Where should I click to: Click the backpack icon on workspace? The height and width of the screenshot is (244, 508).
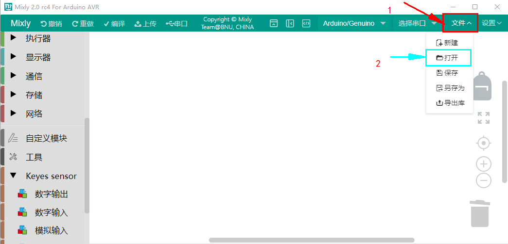pyautogui.click(x=483, y=86)
